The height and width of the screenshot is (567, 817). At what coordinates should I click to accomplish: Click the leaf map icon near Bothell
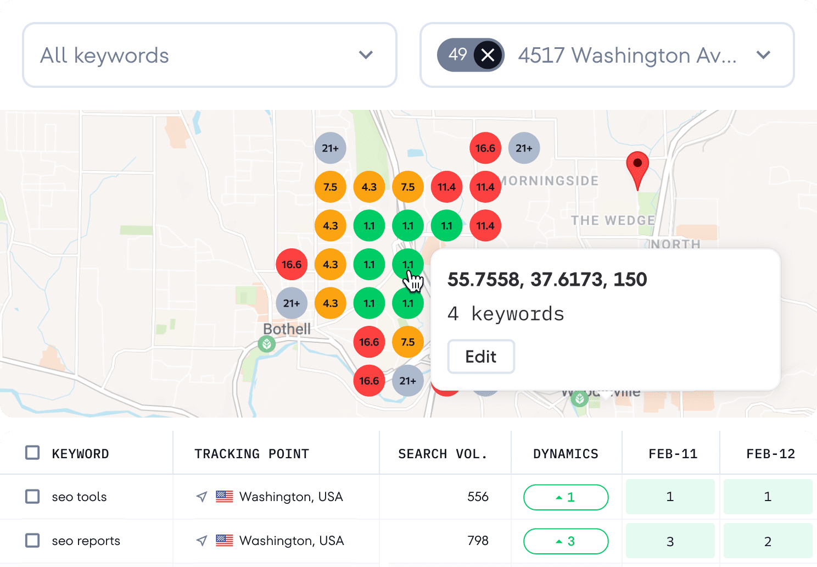click(x=266, y=343)
